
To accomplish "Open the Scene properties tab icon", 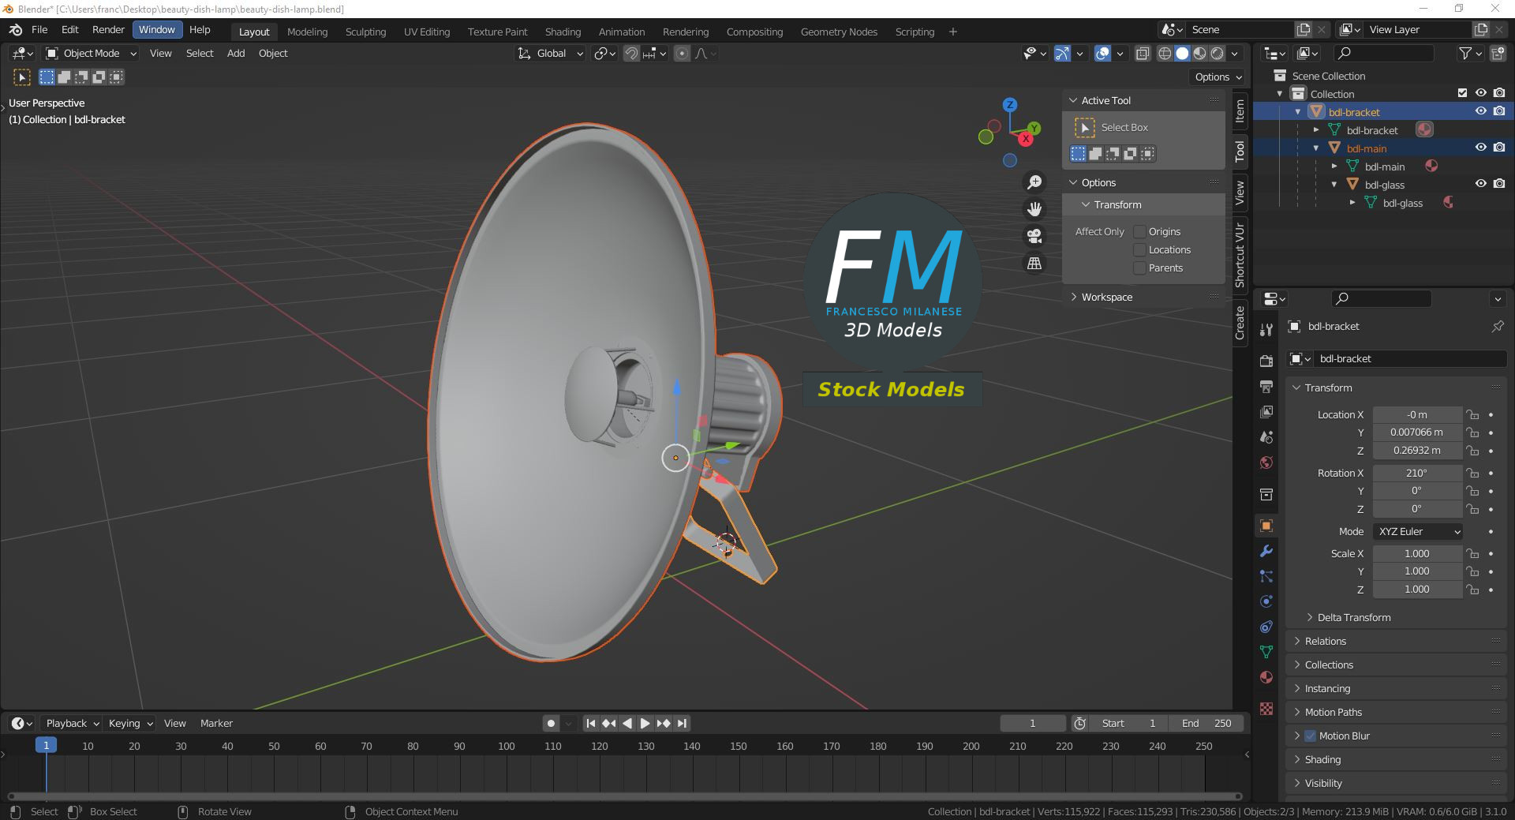I will (x=1266, y=437).
